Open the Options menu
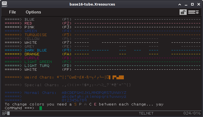 pos(33,12)
